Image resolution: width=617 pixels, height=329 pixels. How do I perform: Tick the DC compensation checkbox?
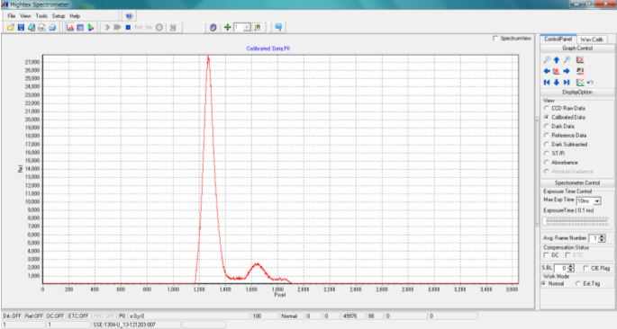tap(546, 255)
